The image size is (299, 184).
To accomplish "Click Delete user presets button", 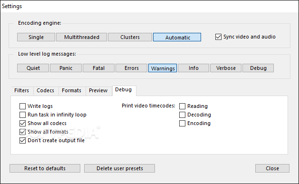I will tap(120, 168).
